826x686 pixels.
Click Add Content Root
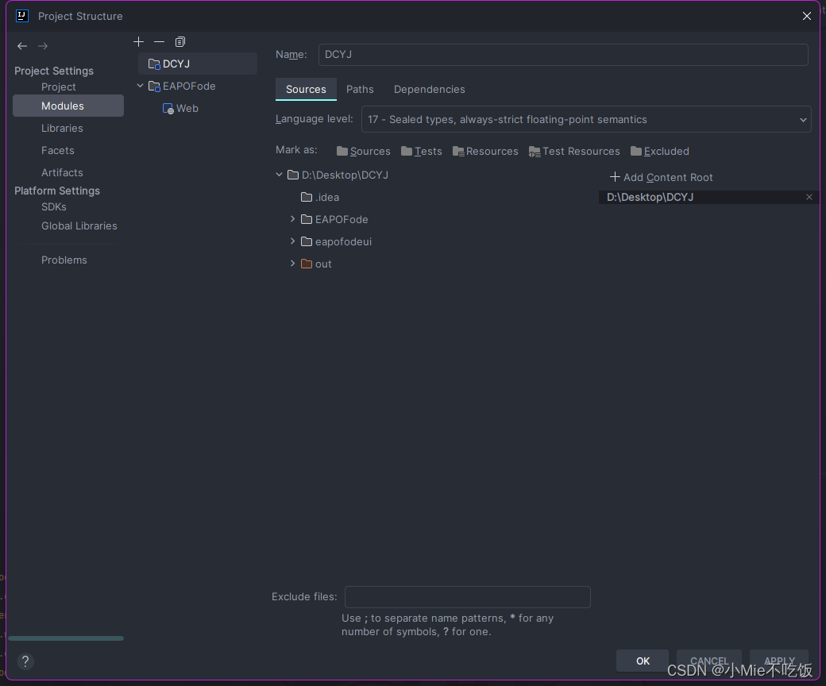pyautogui.click(x=661, y=177)
